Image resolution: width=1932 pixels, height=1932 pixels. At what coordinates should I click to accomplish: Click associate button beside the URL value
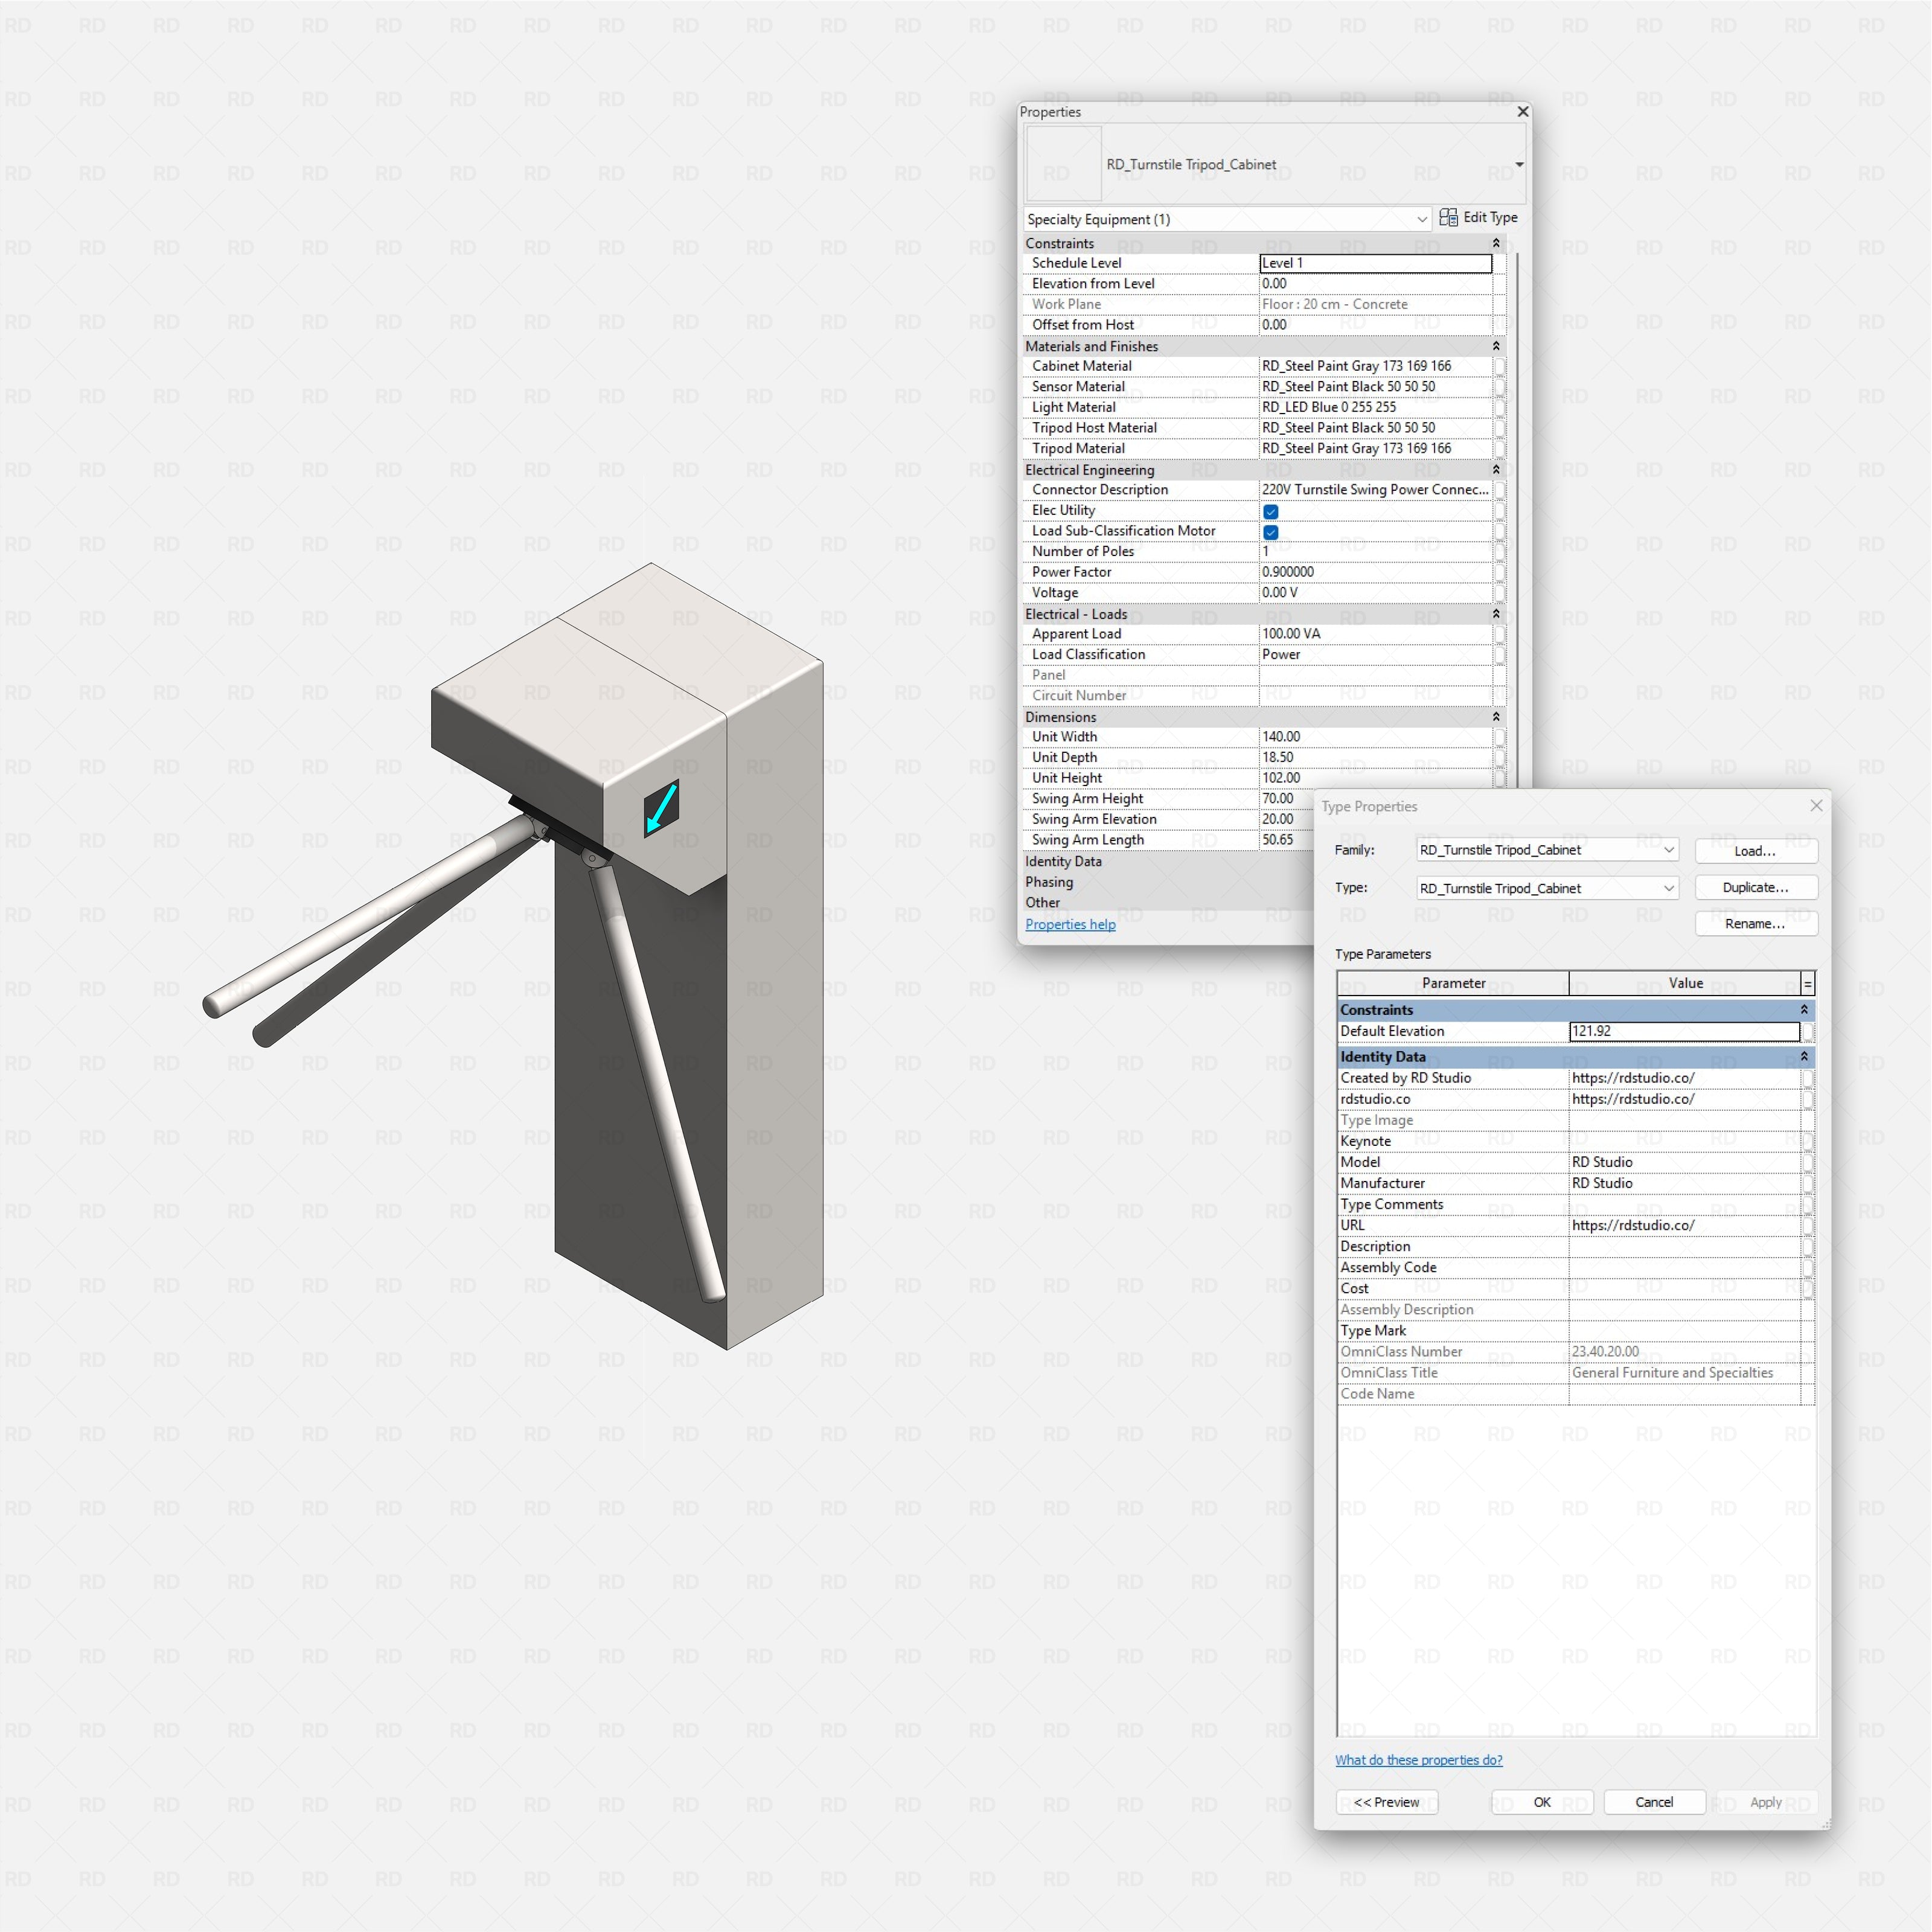[x=1807, y=1225]
